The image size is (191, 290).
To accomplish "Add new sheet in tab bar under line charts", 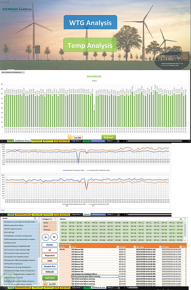I will 119,215.
